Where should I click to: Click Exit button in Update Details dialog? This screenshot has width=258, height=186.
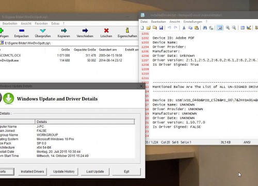(126, 172)
